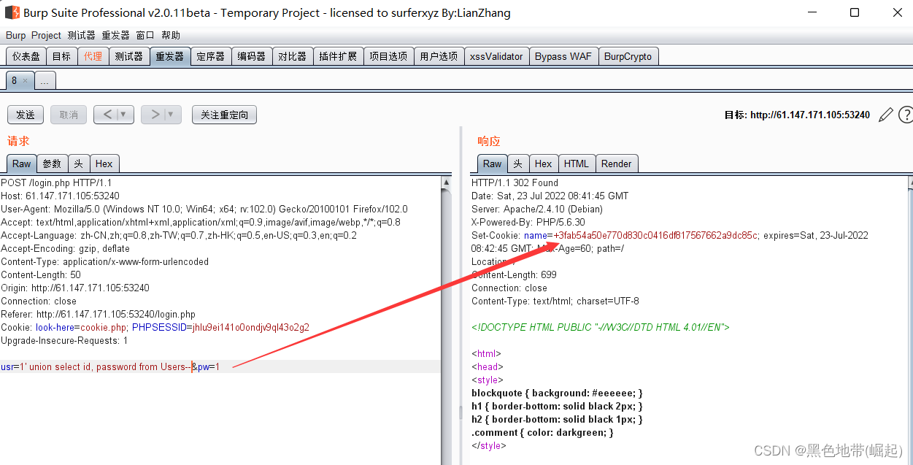Select the response HTML tab
The image size is (913, 465).
point(577,164)
